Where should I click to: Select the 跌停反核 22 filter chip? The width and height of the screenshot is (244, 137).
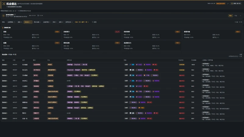(69, 22)
